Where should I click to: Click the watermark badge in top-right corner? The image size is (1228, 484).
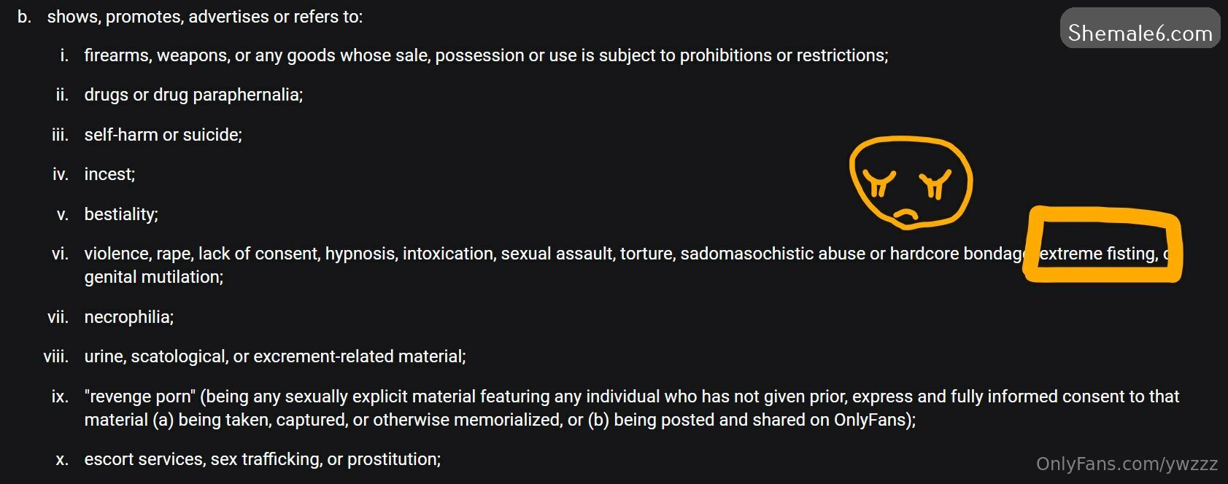click(x=1140, y=29)
